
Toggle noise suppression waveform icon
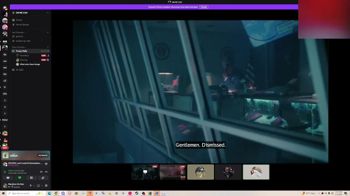point(41,172)
